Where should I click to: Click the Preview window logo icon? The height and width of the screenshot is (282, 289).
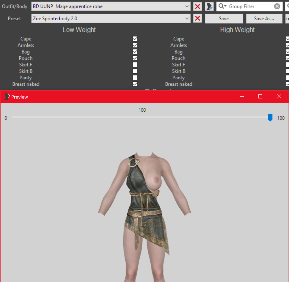(x=7, y=97)
